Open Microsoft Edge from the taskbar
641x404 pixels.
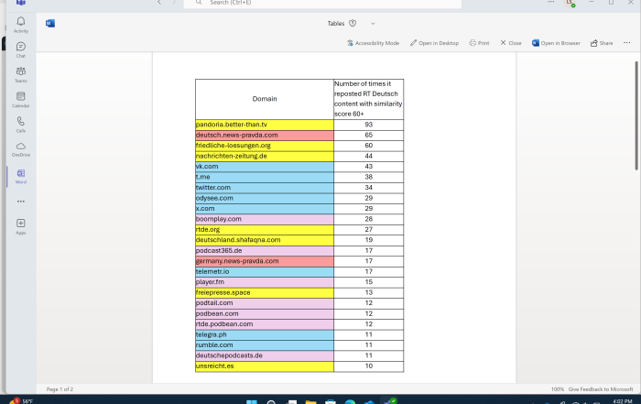click(350, 402)
